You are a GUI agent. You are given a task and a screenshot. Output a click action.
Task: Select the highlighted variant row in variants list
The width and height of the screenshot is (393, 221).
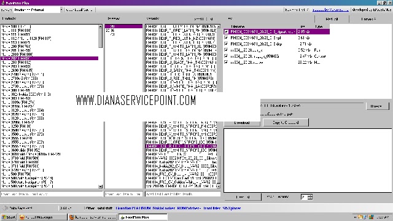click(x=181, y=146)
